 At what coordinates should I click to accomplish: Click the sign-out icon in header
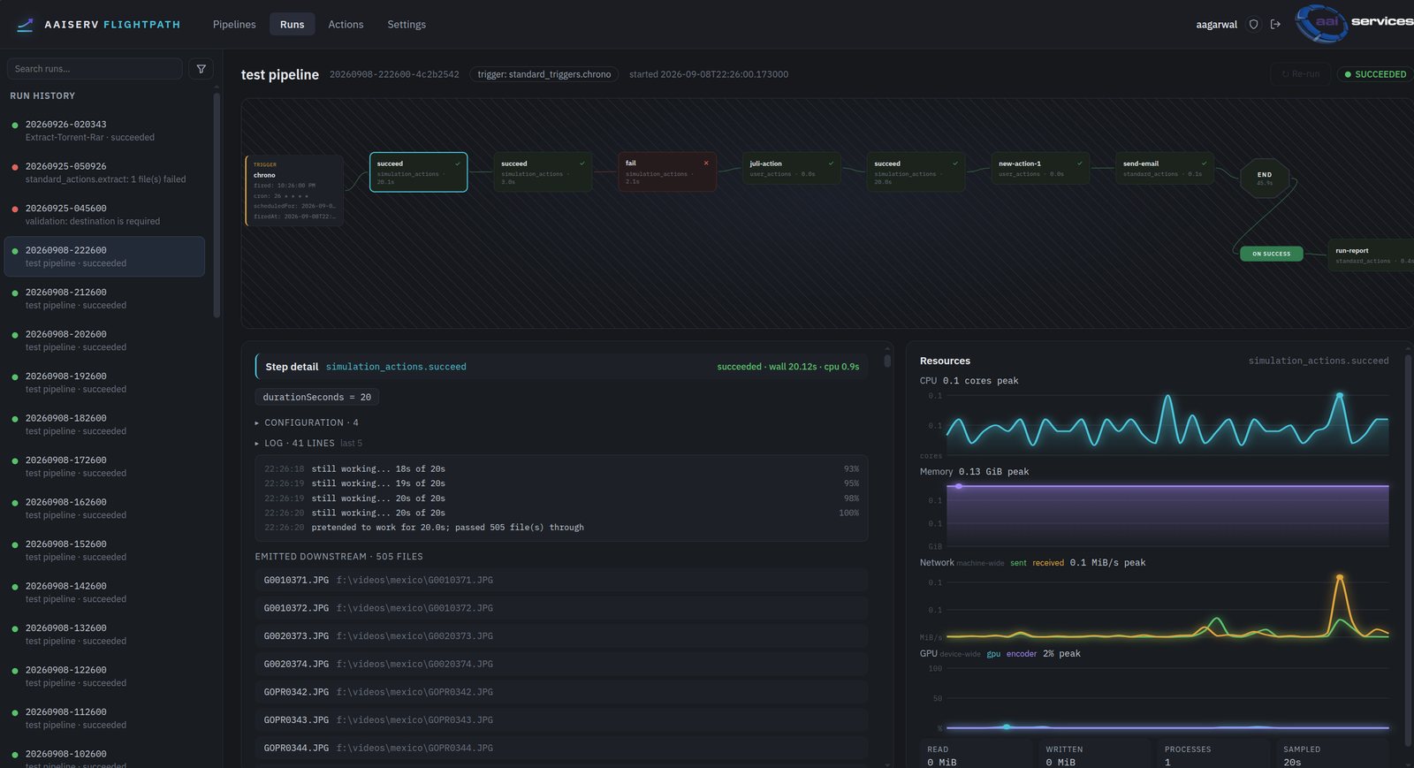tap(1275, 25)
